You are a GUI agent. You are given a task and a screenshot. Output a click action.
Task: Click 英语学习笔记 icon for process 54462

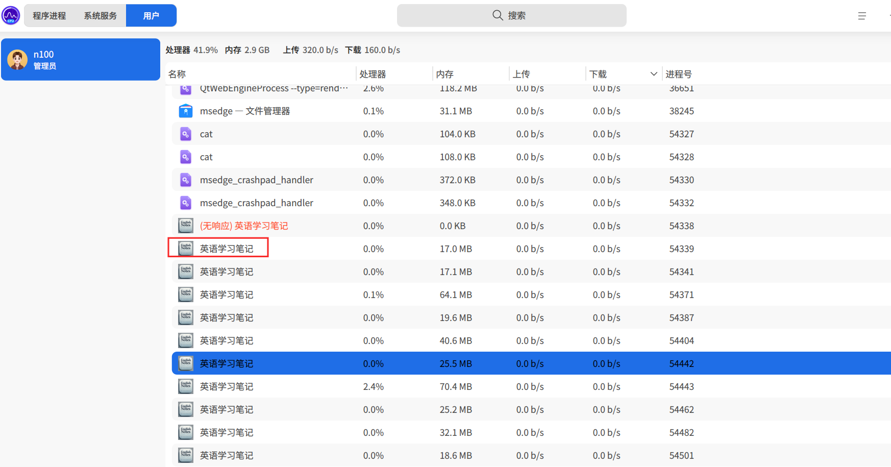(186, 409)
